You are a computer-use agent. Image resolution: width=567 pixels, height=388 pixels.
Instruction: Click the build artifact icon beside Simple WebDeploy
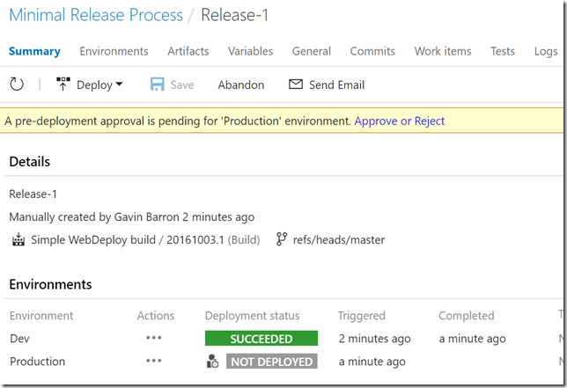point(18,239)
